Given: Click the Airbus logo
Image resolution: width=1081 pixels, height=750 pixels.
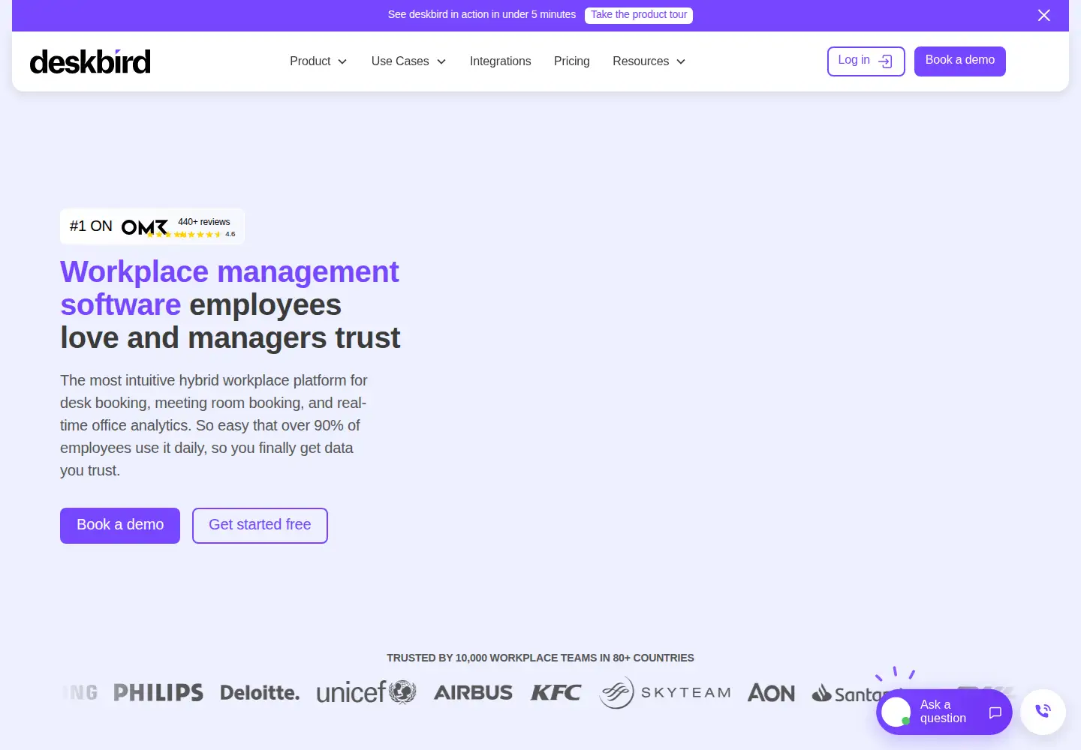Looking at the screenshot, I should 473,692.
